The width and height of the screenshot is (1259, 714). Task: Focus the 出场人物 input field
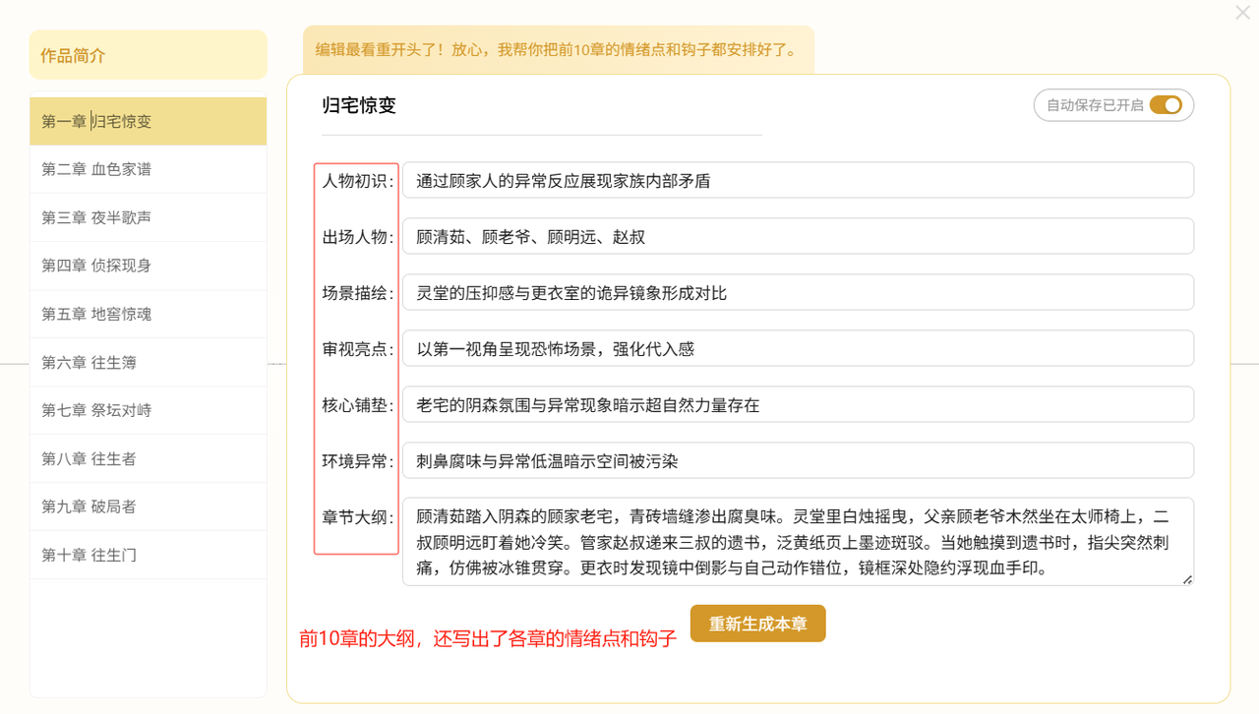point(798,236)
